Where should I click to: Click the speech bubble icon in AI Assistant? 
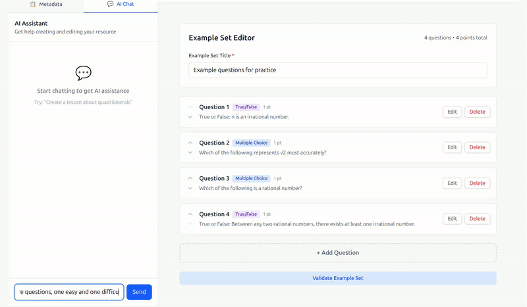point(83,73)
